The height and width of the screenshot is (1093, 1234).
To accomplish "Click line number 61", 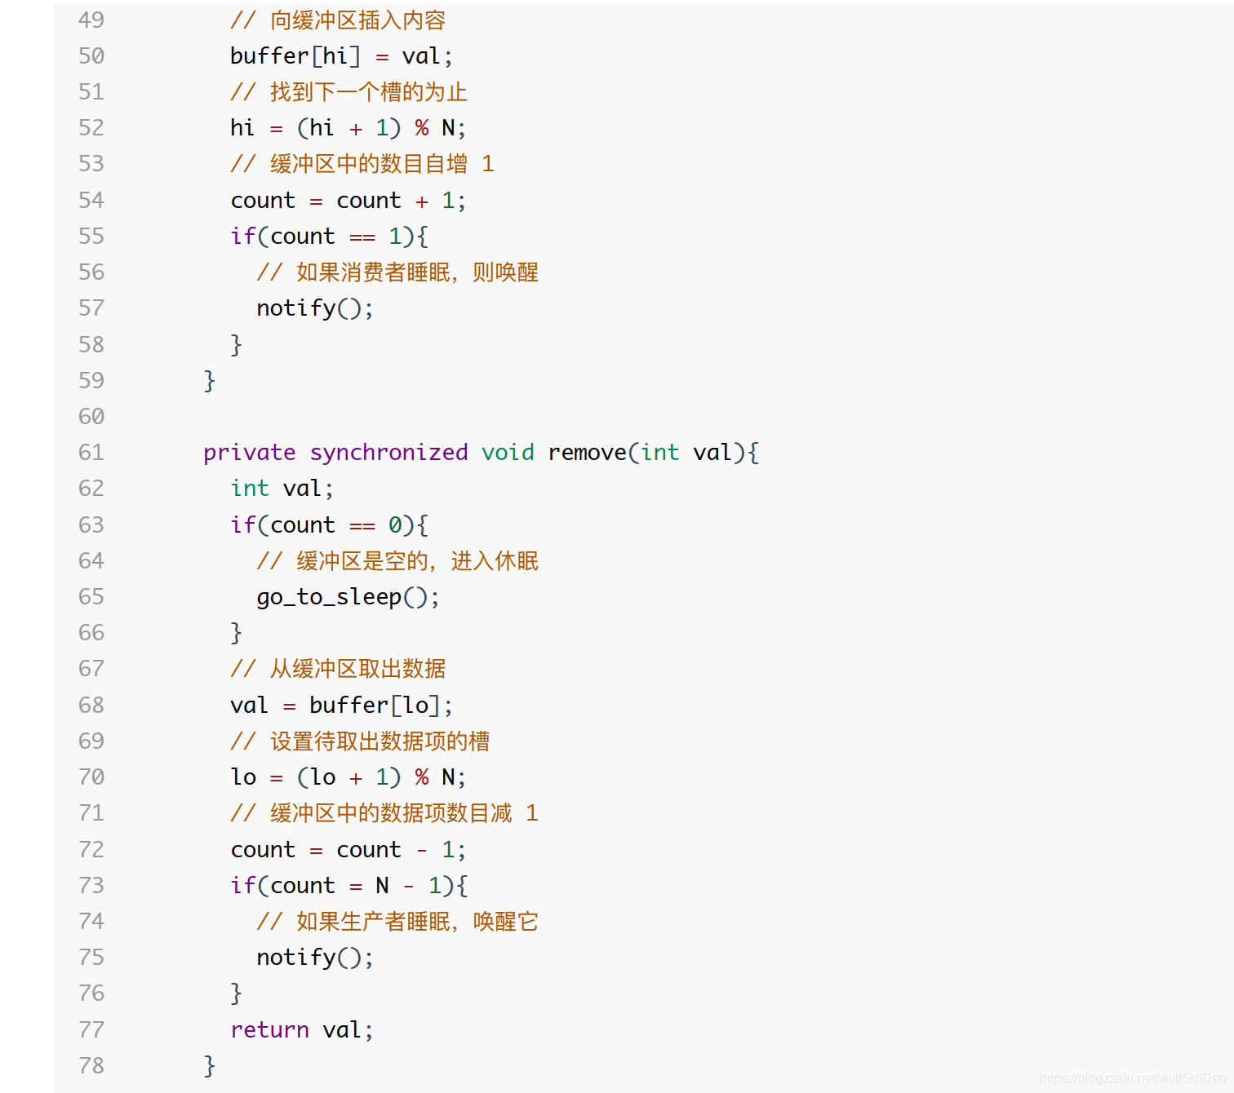I will 91,452.
